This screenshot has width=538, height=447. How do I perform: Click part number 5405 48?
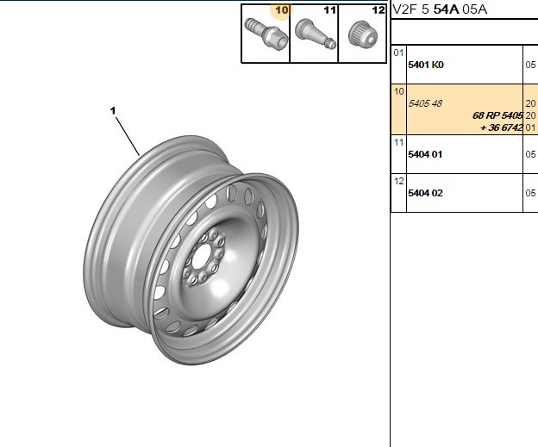(425, 103)
